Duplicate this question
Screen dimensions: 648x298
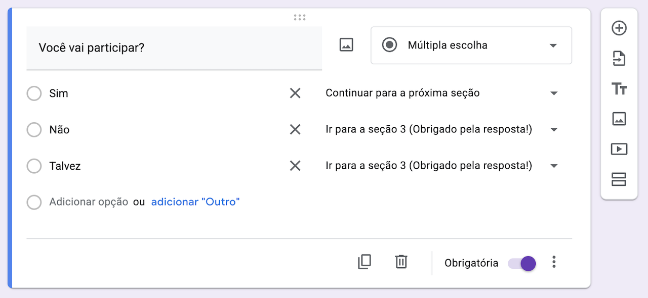(x=364, y=262)
